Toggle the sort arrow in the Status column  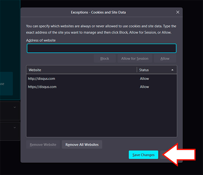point(172,70)
